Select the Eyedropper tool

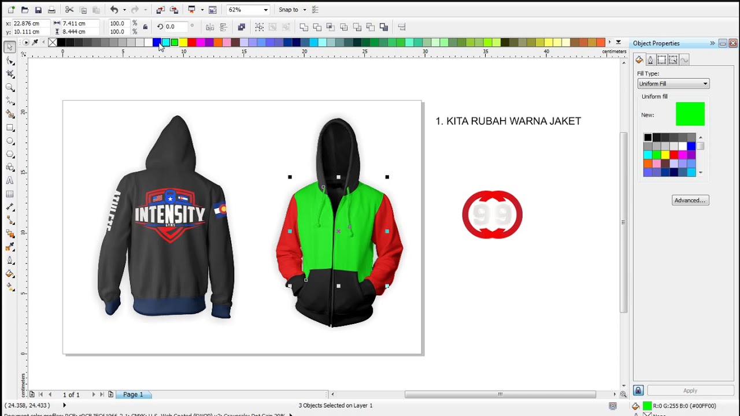click(x=10, y=247)
